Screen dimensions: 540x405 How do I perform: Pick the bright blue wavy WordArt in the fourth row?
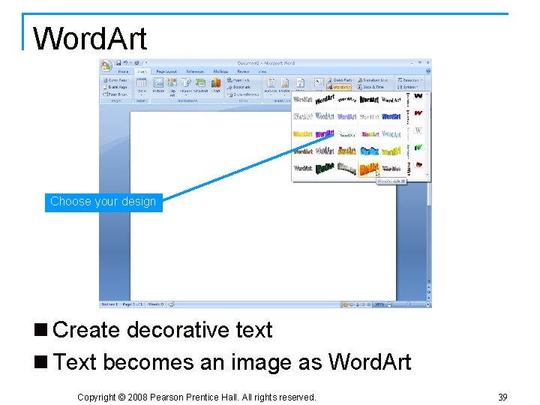(369, 151)
